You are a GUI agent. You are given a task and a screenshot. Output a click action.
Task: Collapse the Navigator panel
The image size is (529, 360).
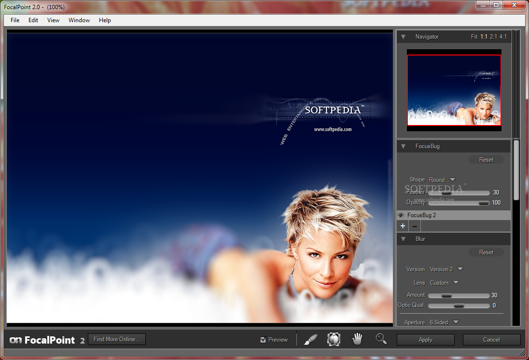(403, 37)
